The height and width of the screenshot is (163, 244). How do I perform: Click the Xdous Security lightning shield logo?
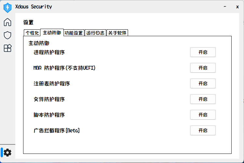pyautogui.click(x=7, y=7)
